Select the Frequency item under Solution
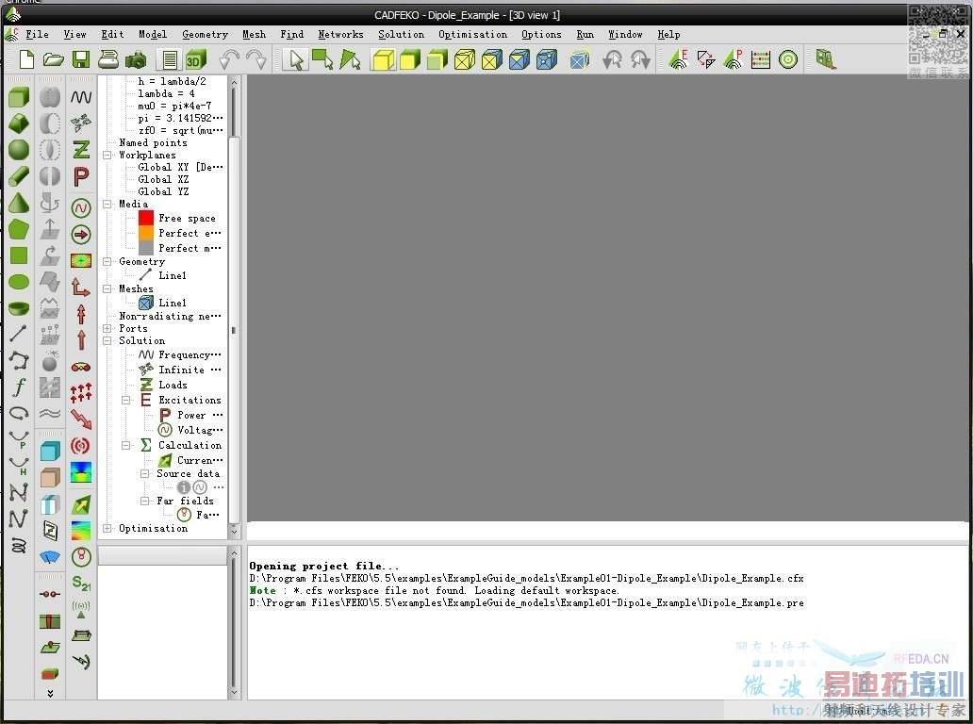 point(190,354)
